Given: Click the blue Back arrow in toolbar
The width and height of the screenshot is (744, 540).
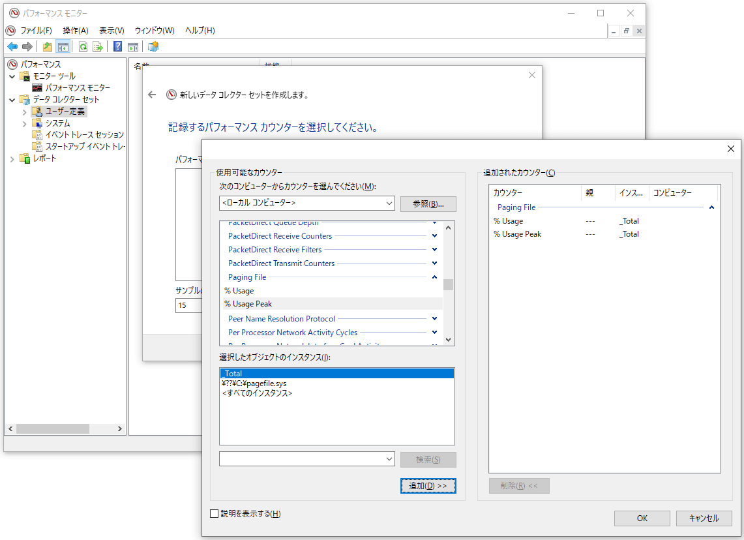Looking at the screenshot, I should (x=12, y=46).
